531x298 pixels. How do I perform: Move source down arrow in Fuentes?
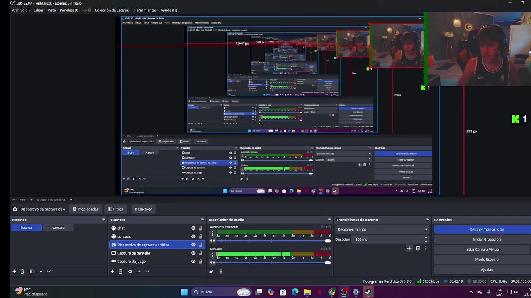pyautogui.click(x=147, y=272)
